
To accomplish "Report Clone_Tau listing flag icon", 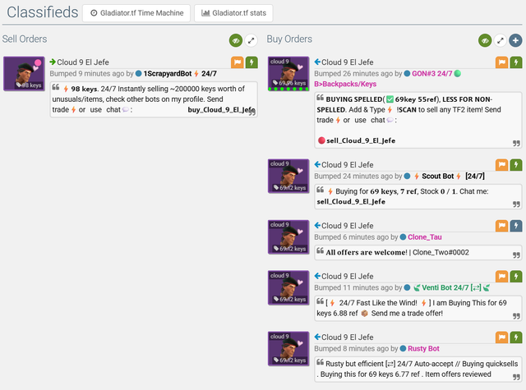I will [502, 226].
